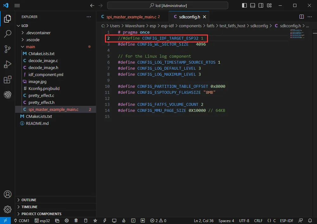
Task: Toggle the primary side bar visibility
Action: pos(244,5)
